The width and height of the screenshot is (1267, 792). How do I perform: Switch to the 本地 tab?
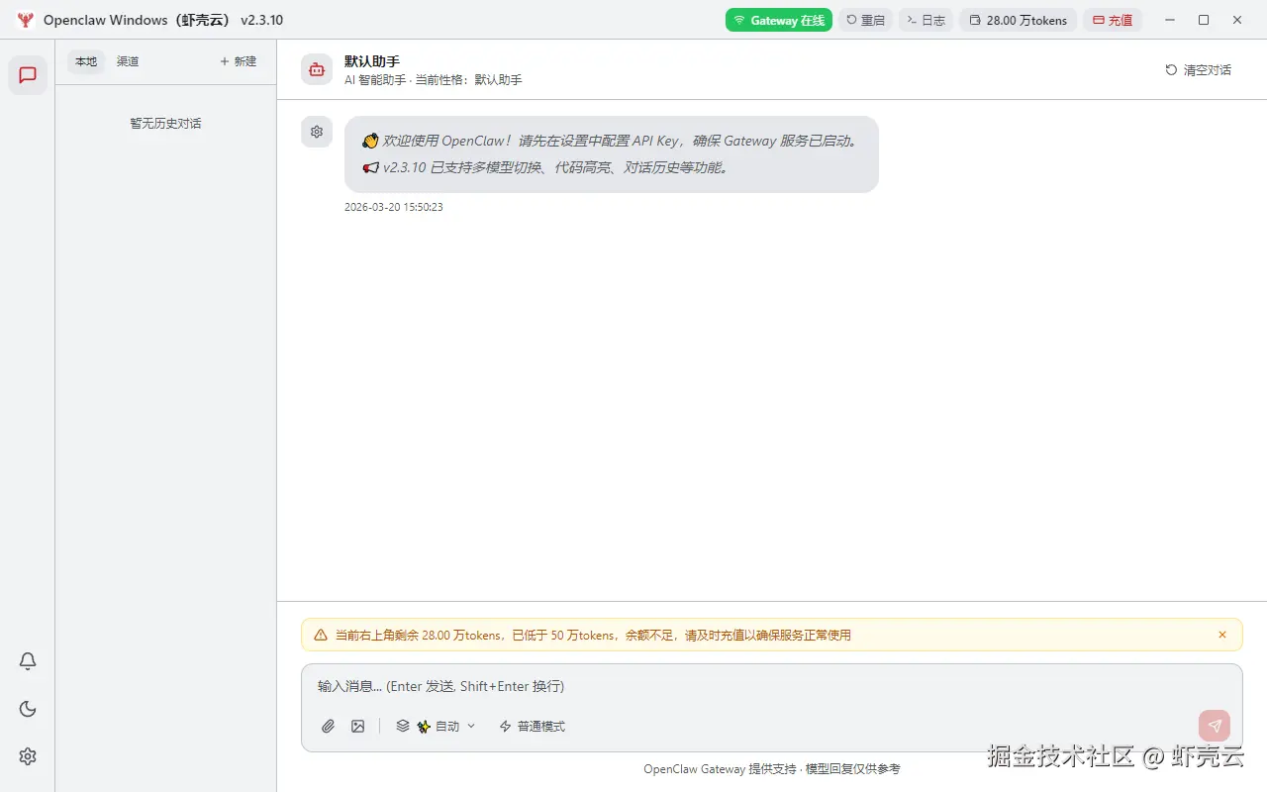[86, 61]
